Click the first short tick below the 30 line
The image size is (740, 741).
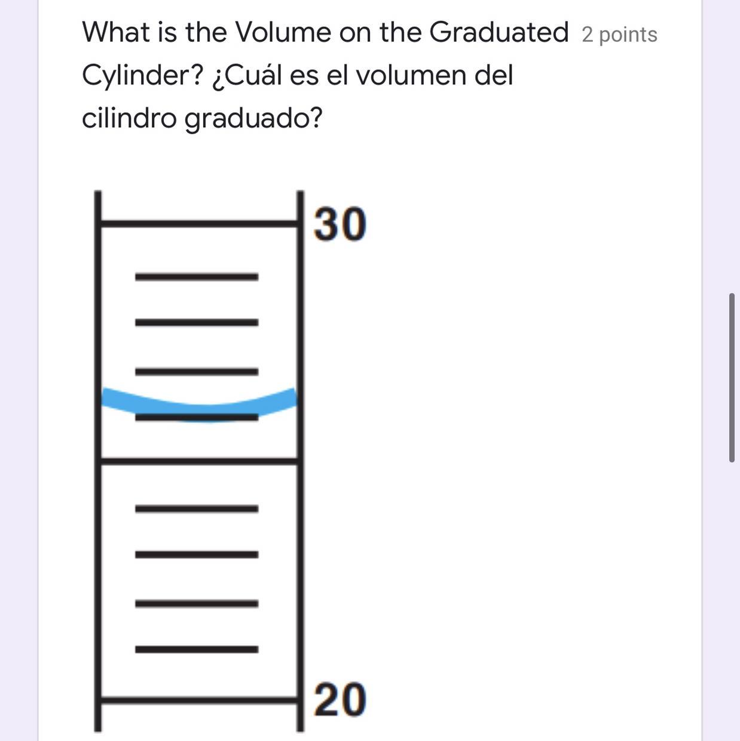coord(197,277)
